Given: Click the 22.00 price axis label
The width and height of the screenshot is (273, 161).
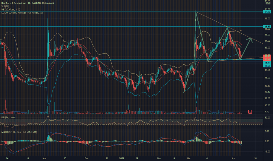Looking at the screenshot, I should (267, 48).
